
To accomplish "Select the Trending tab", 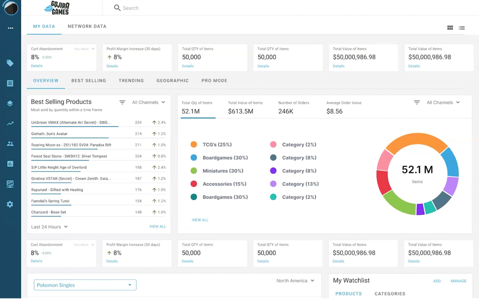I will pyautogui.click(x=131, y=81).
